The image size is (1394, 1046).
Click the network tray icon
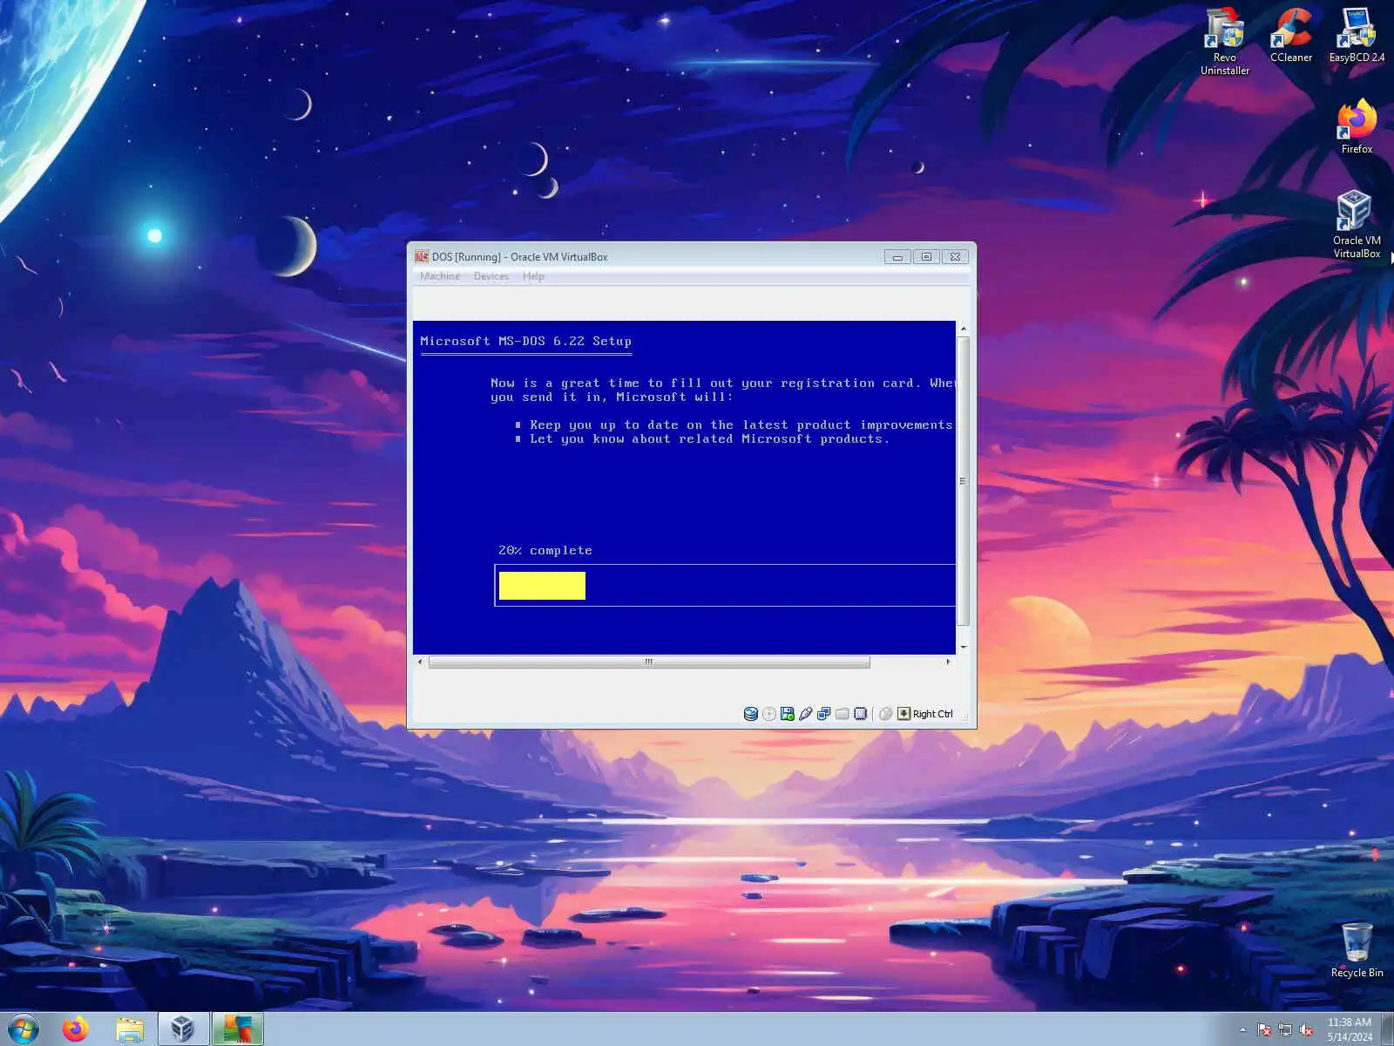[1285, 1030]
